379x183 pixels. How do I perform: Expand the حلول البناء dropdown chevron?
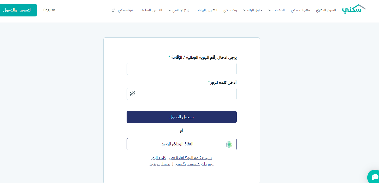[245, 10]
